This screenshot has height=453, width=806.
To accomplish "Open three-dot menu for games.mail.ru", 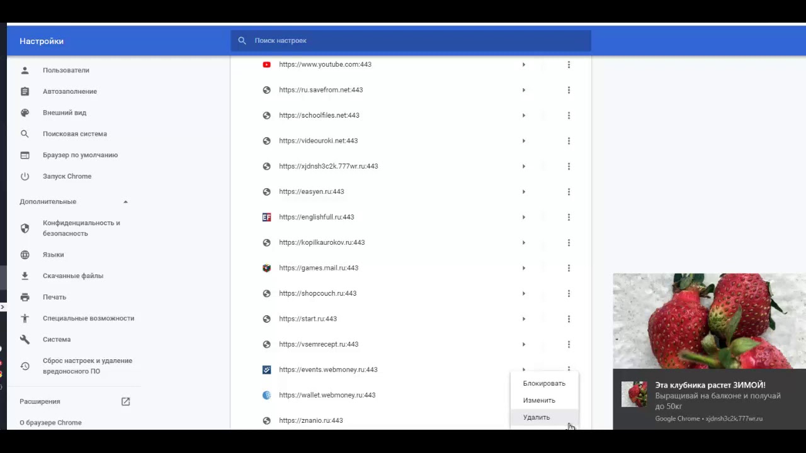I will (569, 268).
